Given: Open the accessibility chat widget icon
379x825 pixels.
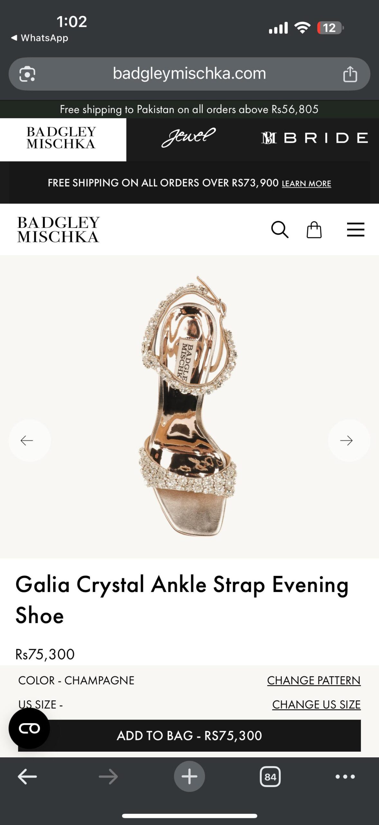Looking at the screenshot, I should click(x=29, y=728).
